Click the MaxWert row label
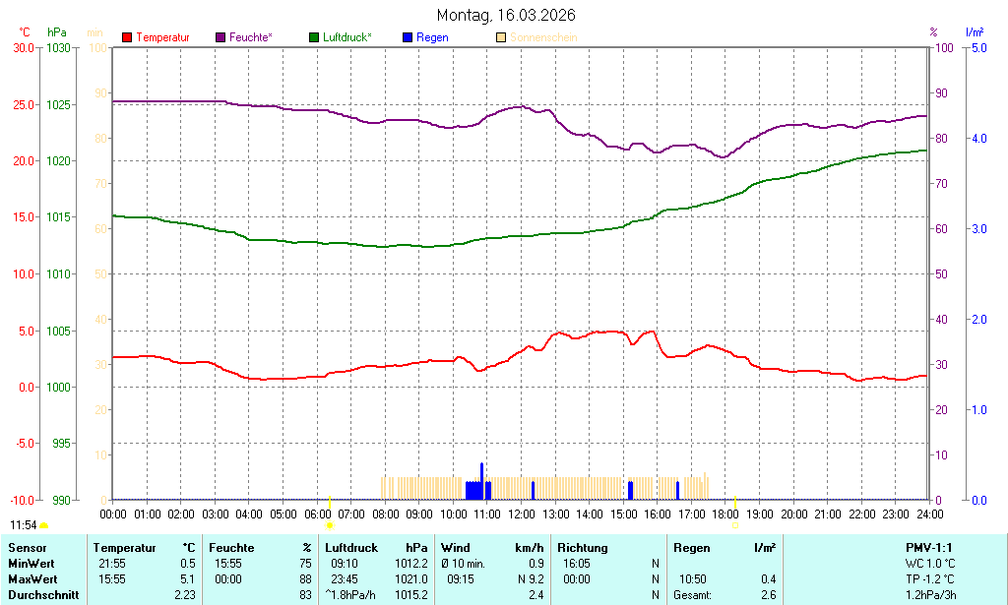Screen dimensions: 1008x605 [33, 579]
